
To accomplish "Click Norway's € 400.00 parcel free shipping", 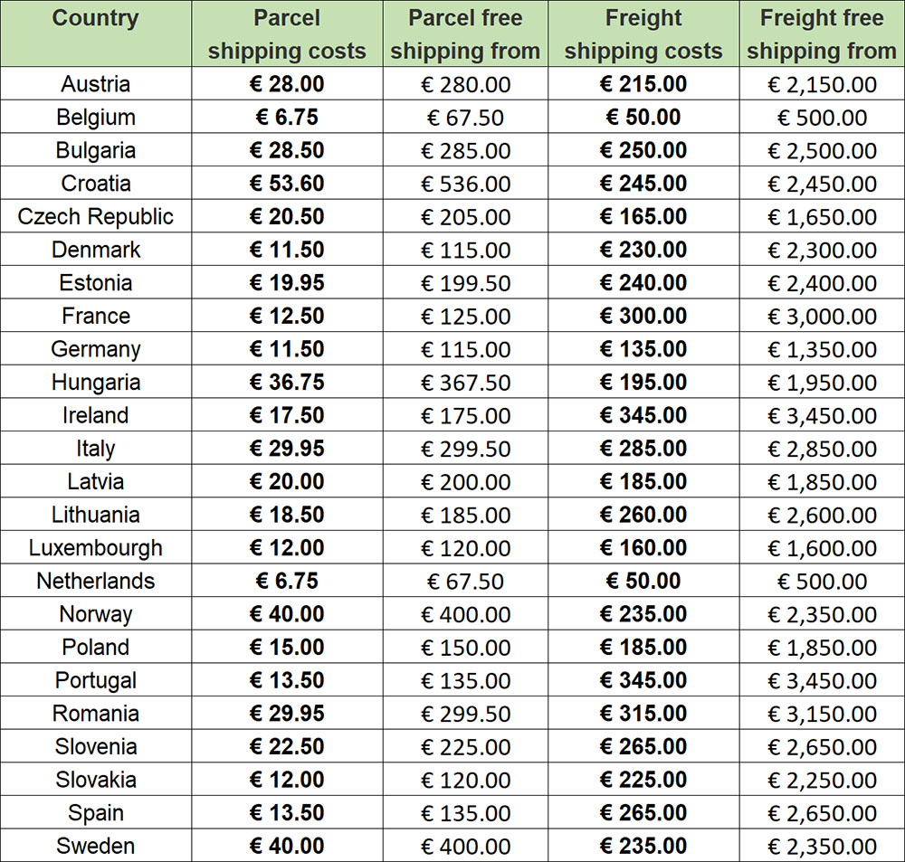I will click(465, 614).
